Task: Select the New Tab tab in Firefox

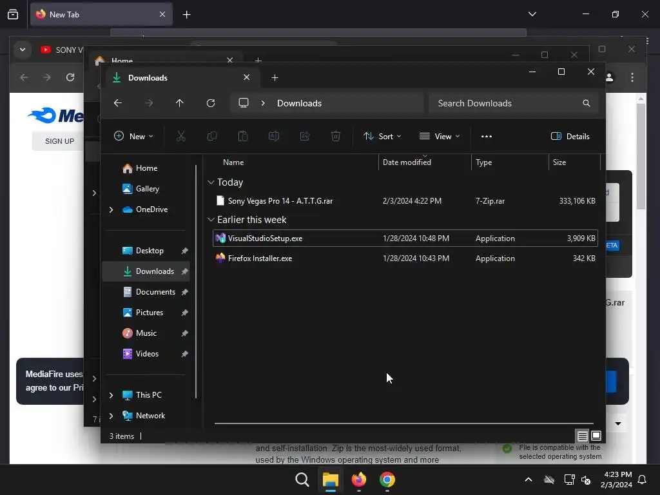Action: (x=101, y=15)
